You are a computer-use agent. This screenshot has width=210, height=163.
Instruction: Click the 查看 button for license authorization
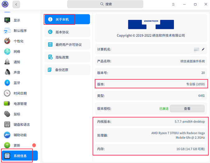pos(187,108)
